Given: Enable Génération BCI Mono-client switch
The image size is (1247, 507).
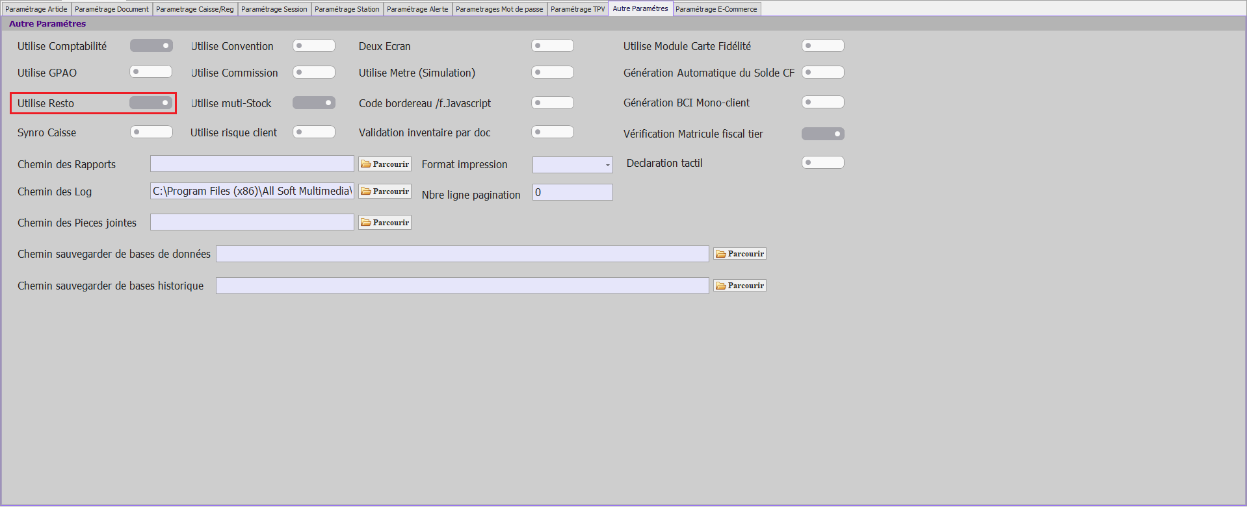Looking at the screenshot, I should click(823, 102).
